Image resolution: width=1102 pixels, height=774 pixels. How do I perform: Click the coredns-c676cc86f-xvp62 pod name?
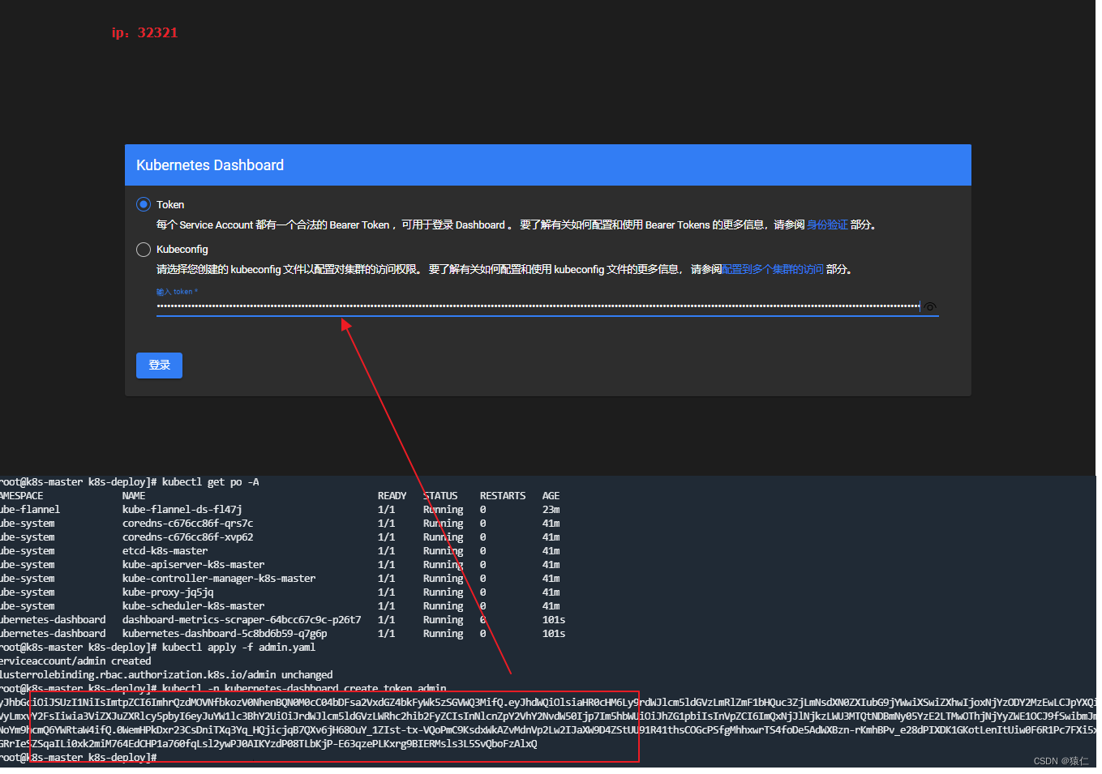coord(187,537)
